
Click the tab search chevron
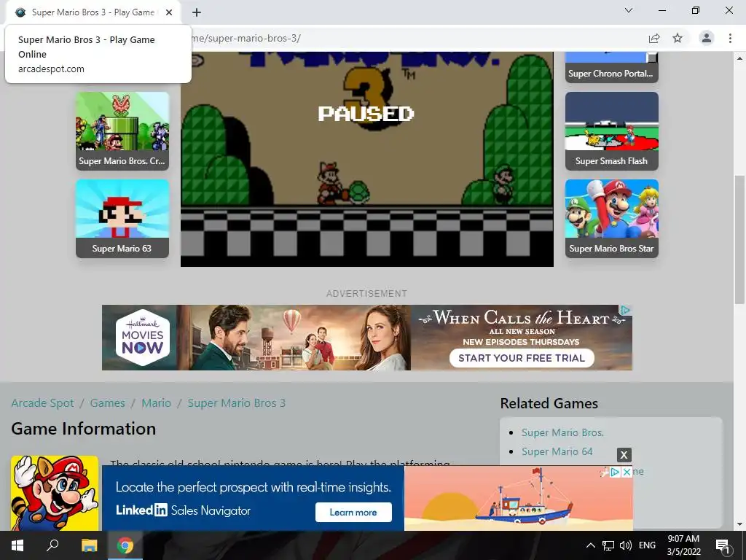629,10
